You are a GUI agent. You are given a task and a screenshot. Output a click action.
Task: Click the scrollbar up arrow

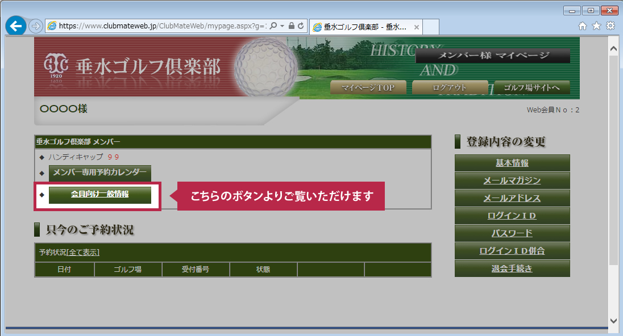point(613,48)
